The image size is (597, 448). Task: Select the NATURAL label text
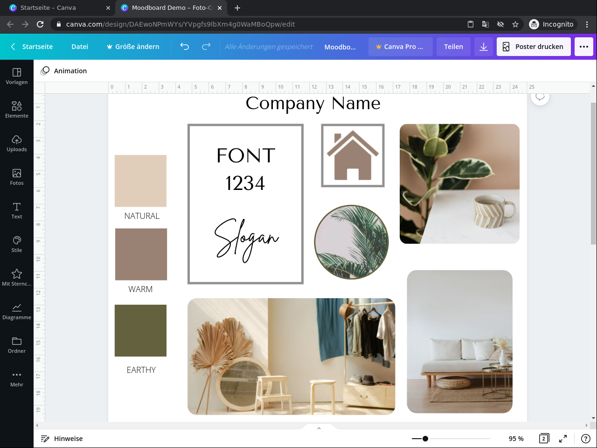coord(142,216)
